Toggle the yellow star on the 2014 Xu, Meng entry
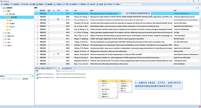 tap(49, 14)
